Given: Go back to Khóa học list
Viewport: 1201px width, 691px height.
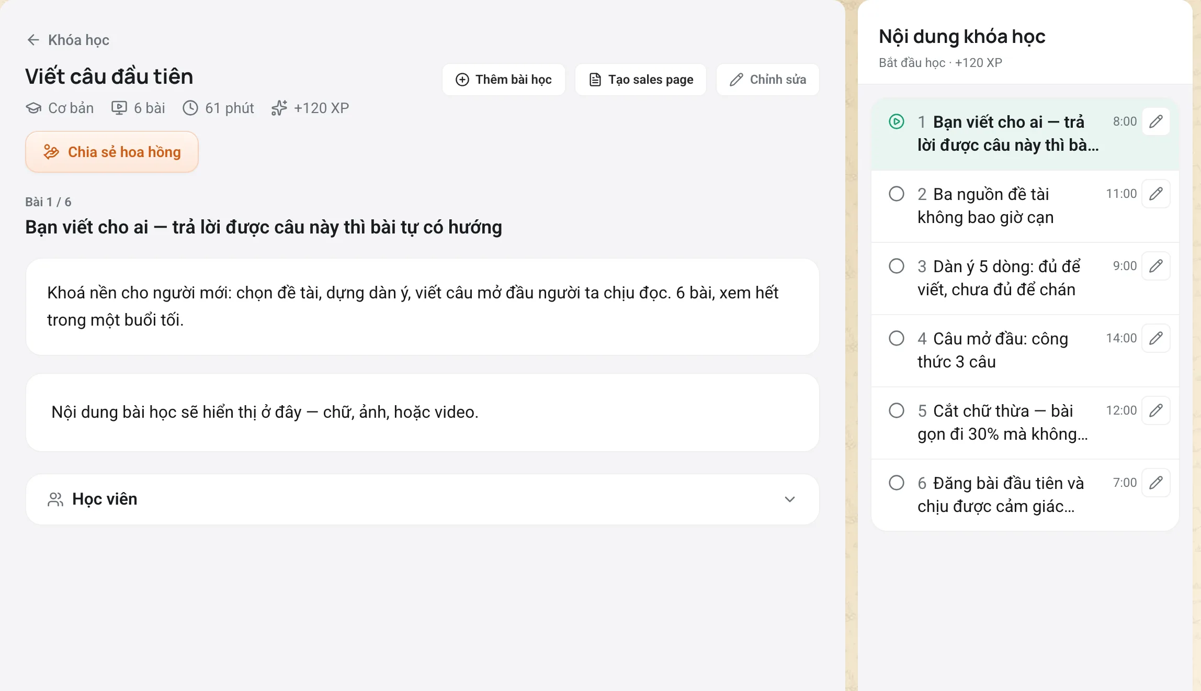Looking at the screenshot, I should (68, 40).
